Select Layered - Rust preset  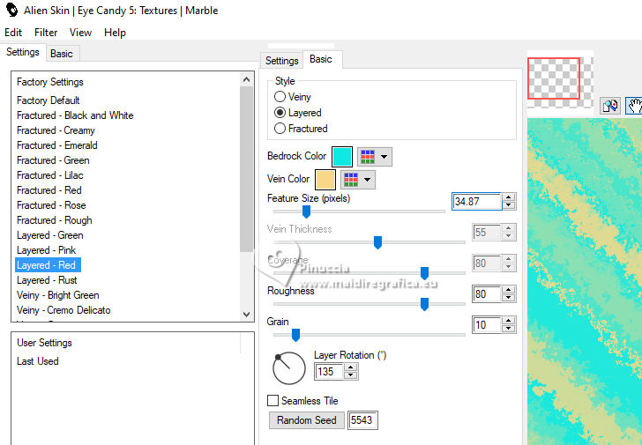point(47,280)
